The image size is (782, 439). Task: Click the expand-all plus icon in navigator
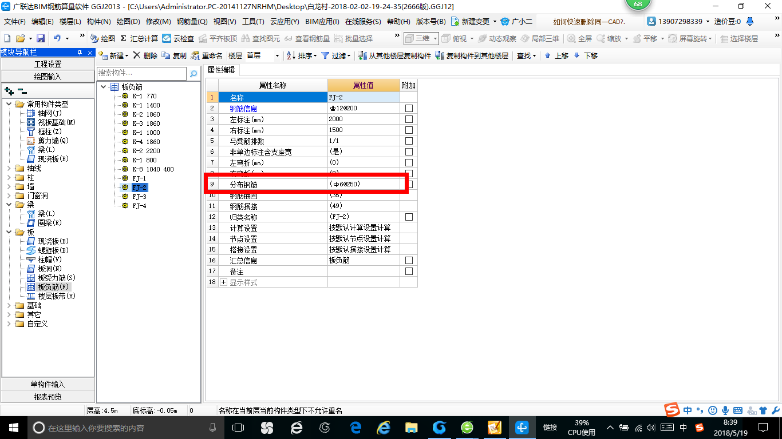pos(9,91)
